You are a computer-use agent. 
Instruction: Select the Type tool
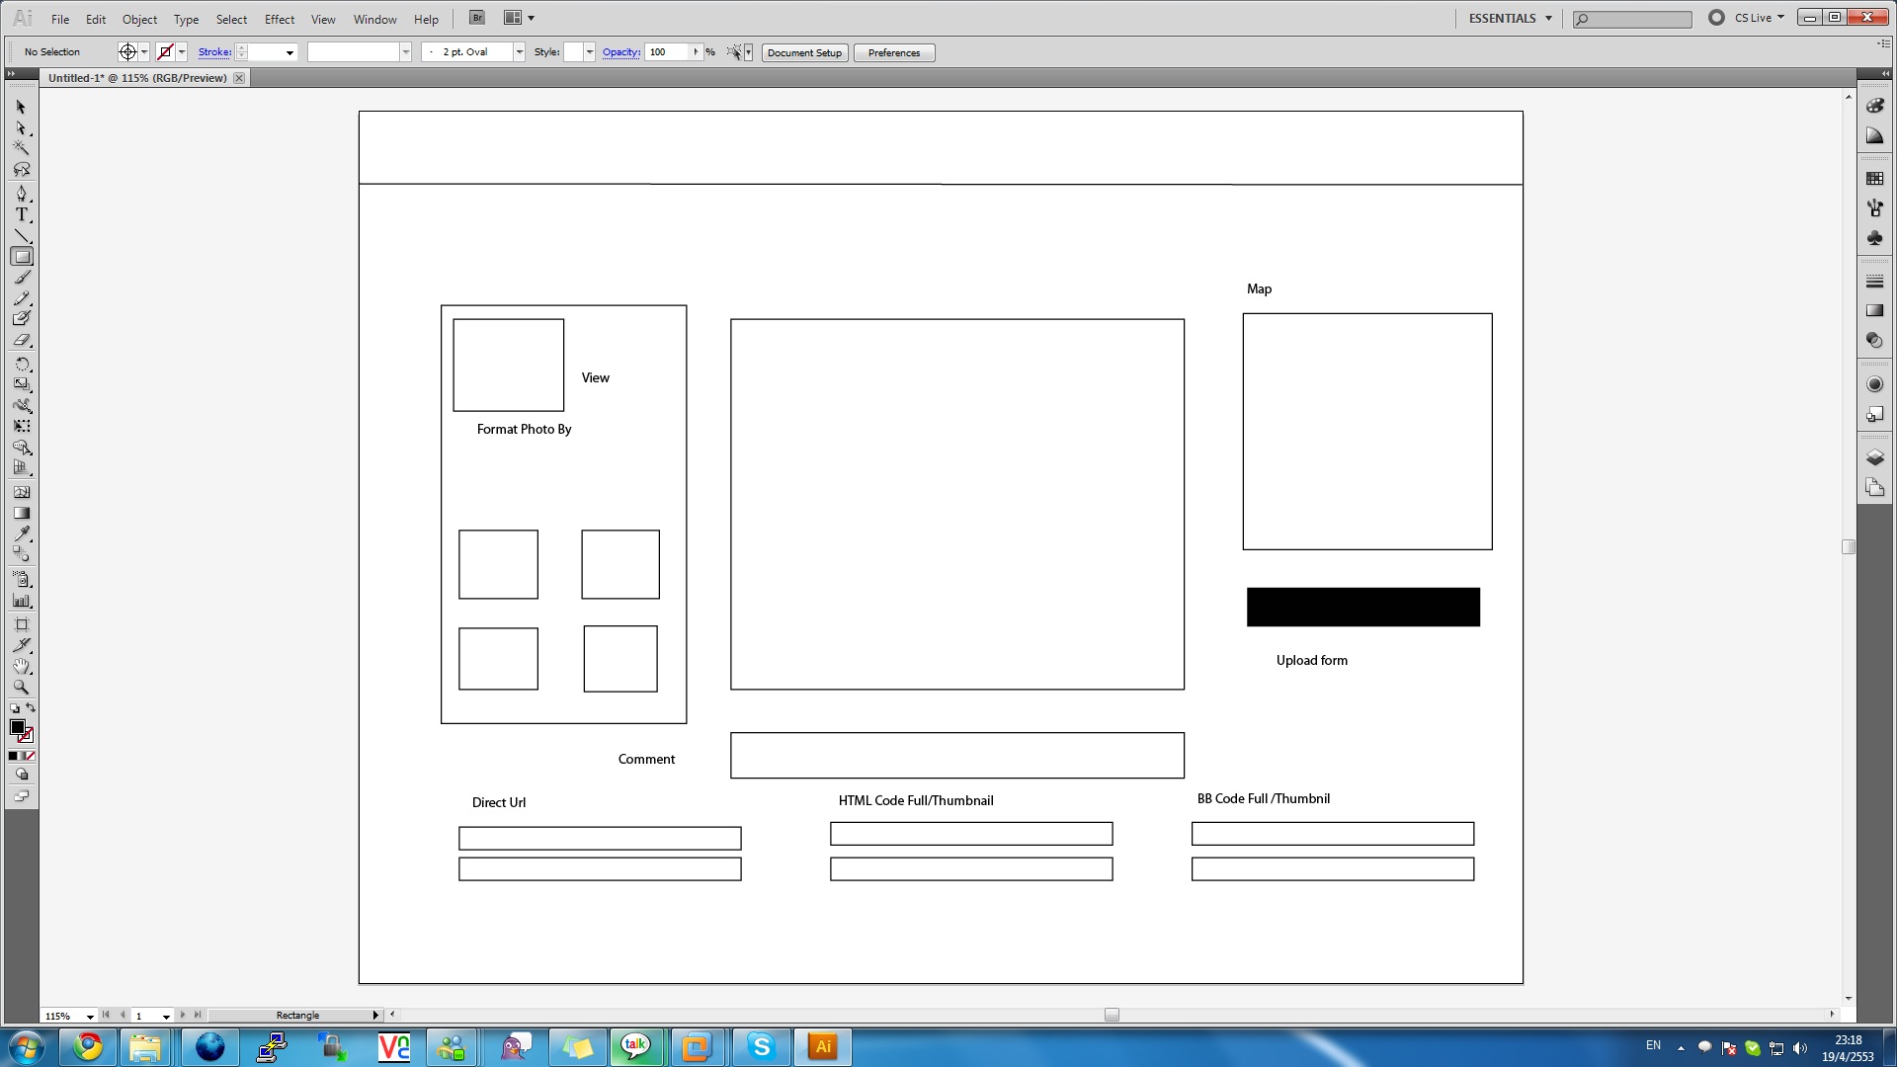tap(22, 214)
